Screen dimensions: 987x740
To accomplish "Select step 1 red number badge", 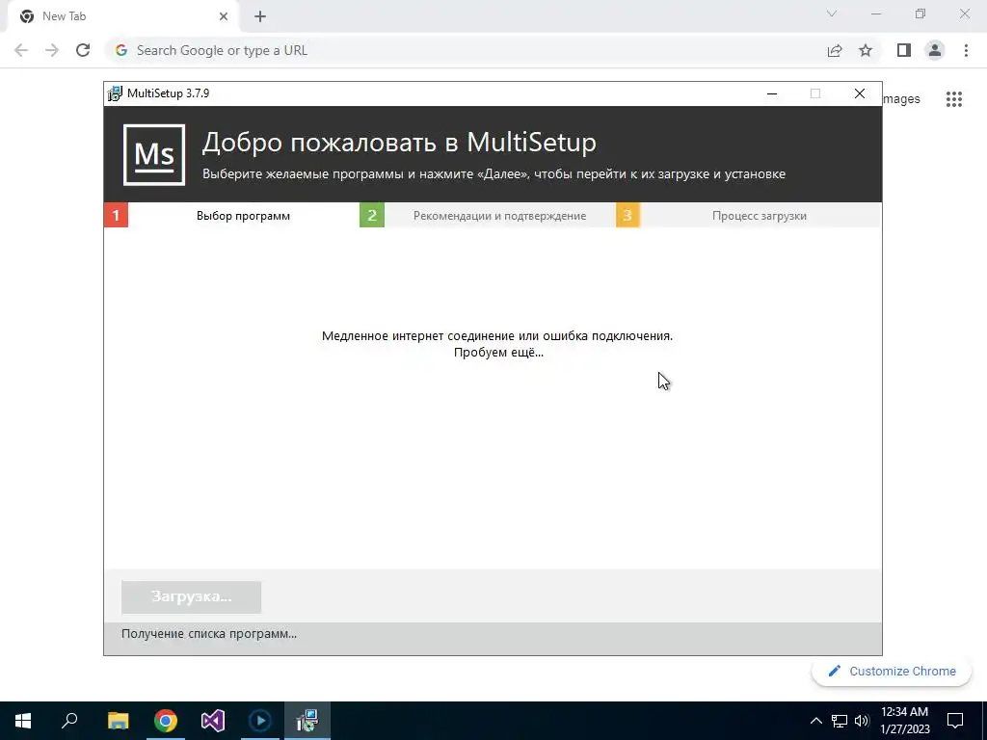I will tap(116, 215).
